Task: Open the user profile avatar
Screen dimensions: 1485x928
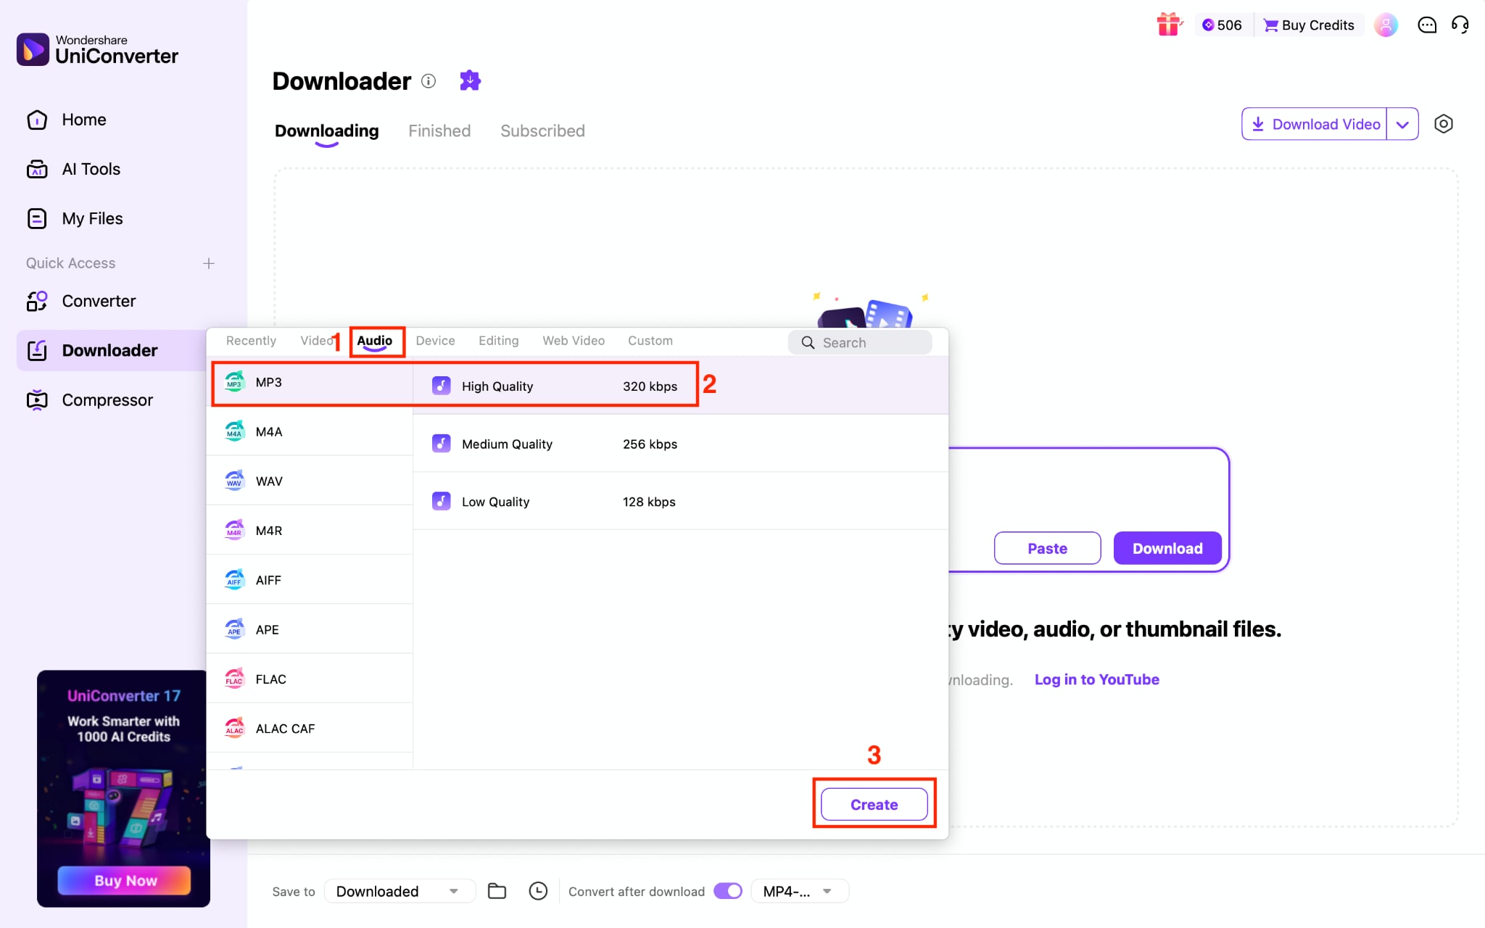Action: (1386, 25)
